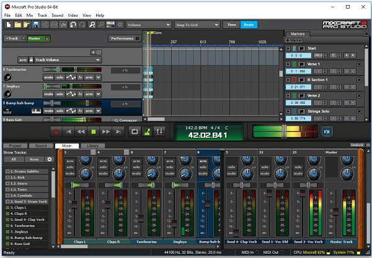Screen dimensions: 372x258
Task: Switch the timeline to Time mode
Action: (231, 25)
